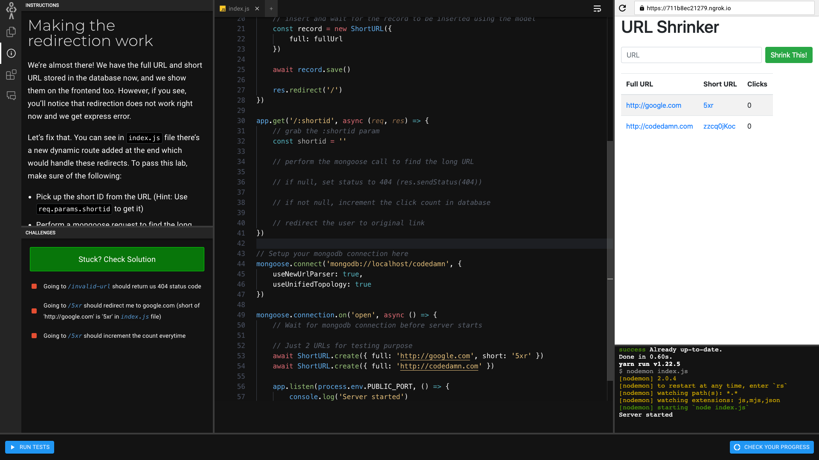
Task: Close the index.js tab
Action: coord(257,9)
